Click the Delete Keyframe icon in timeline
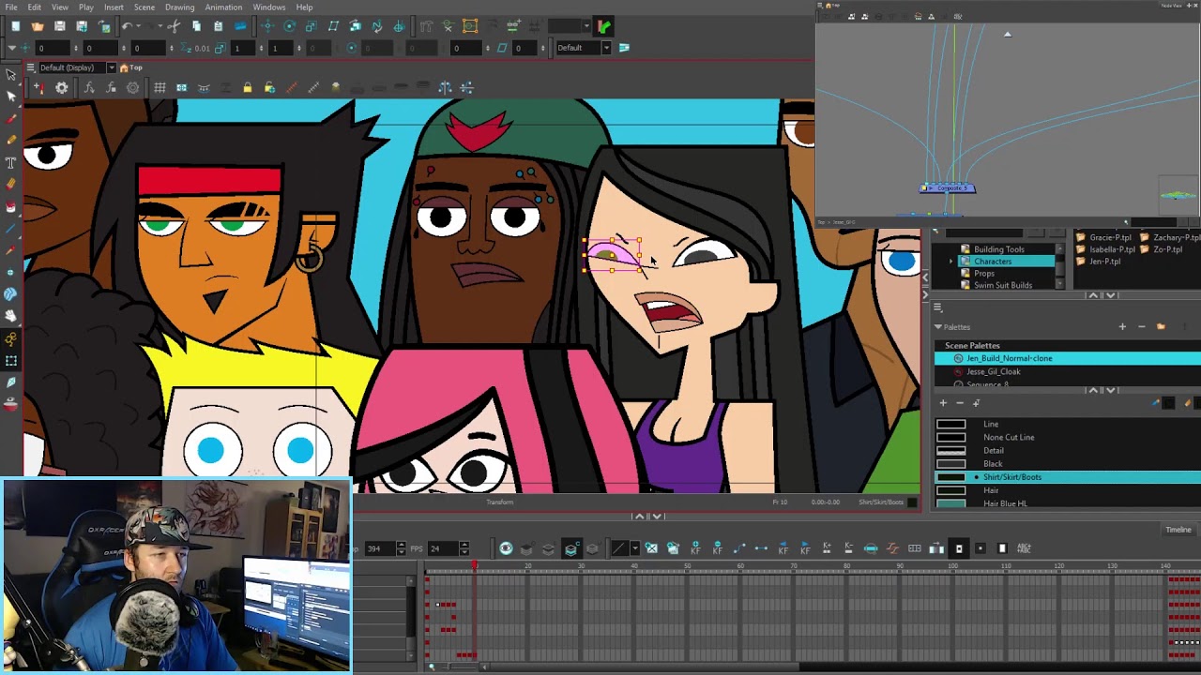This screenshot has width=1201, height=675. tap(718, 548)
